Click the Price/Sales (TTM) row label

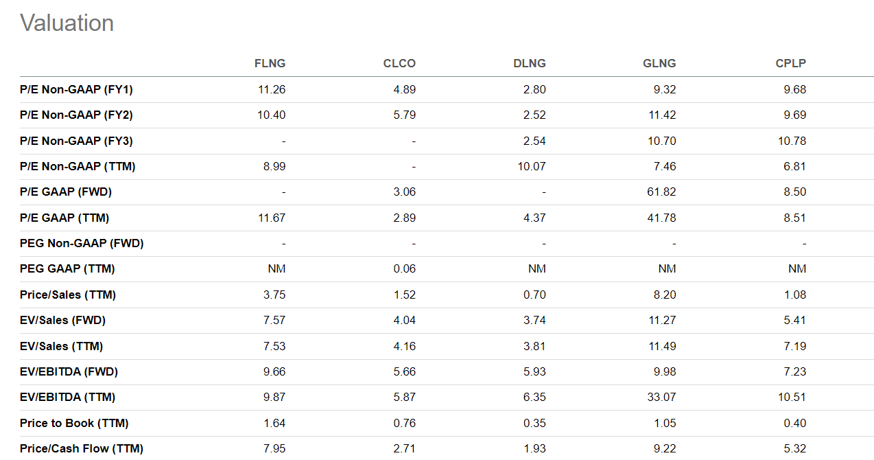[x=68, y=295]
